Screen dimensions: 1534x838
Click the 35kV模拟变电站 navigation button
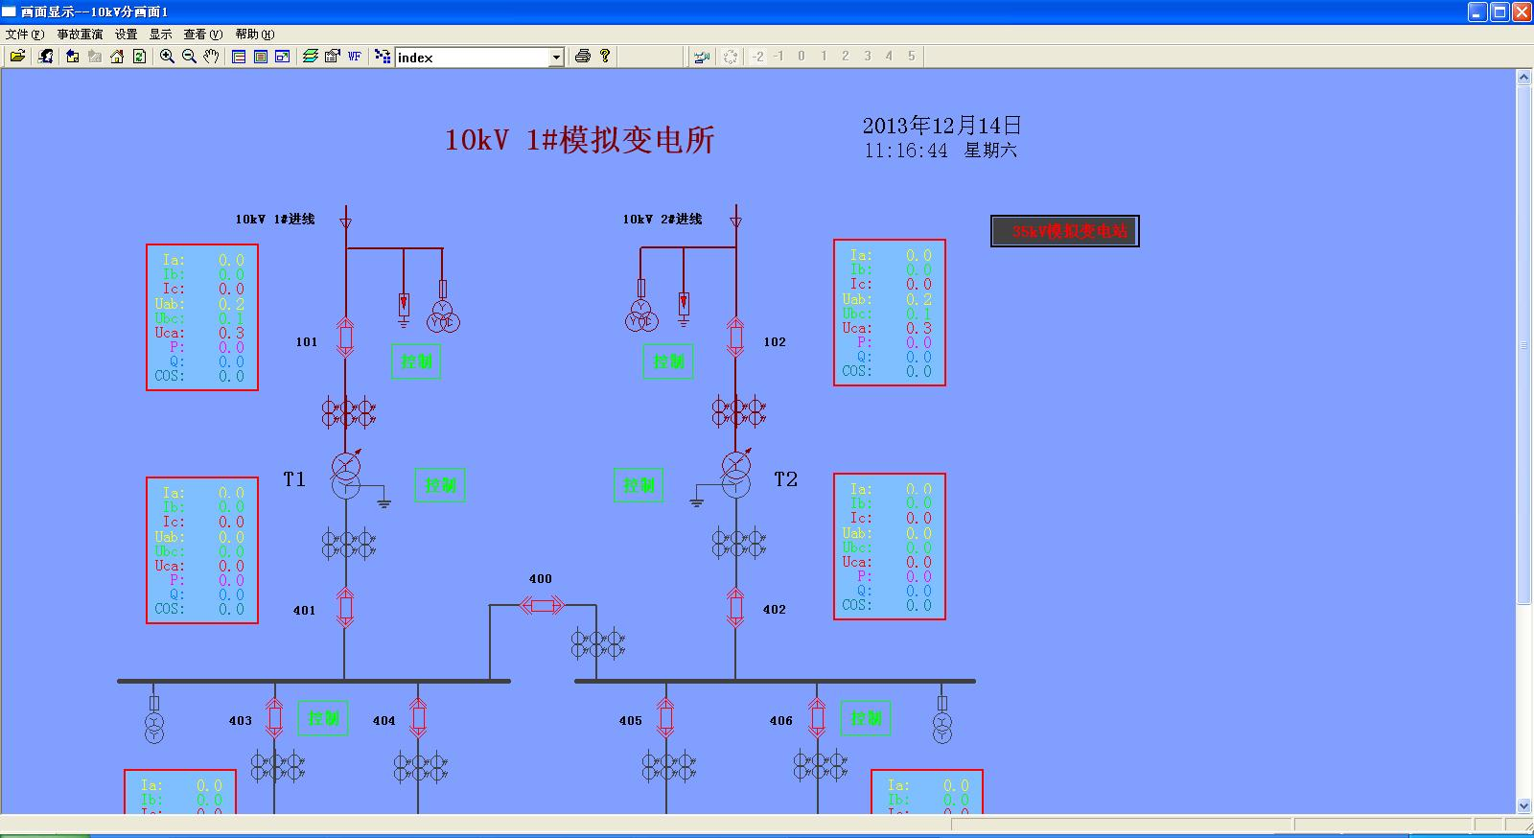click(1064, 231)
